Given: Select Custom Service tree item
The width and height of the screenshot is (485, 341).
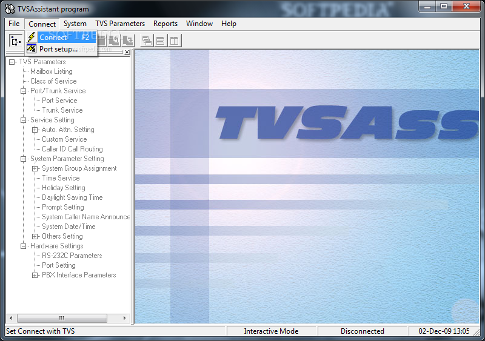Looking at the screenshot, I should (x=64, y=139).
